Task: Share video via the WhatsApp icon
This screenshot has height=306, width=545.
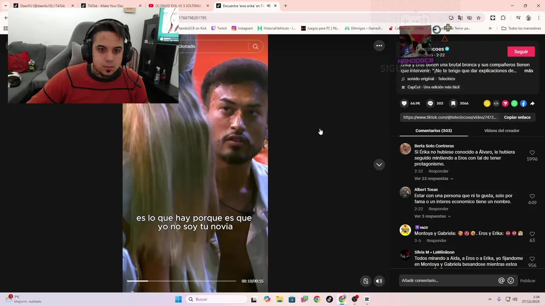Action: pos(514,103)
